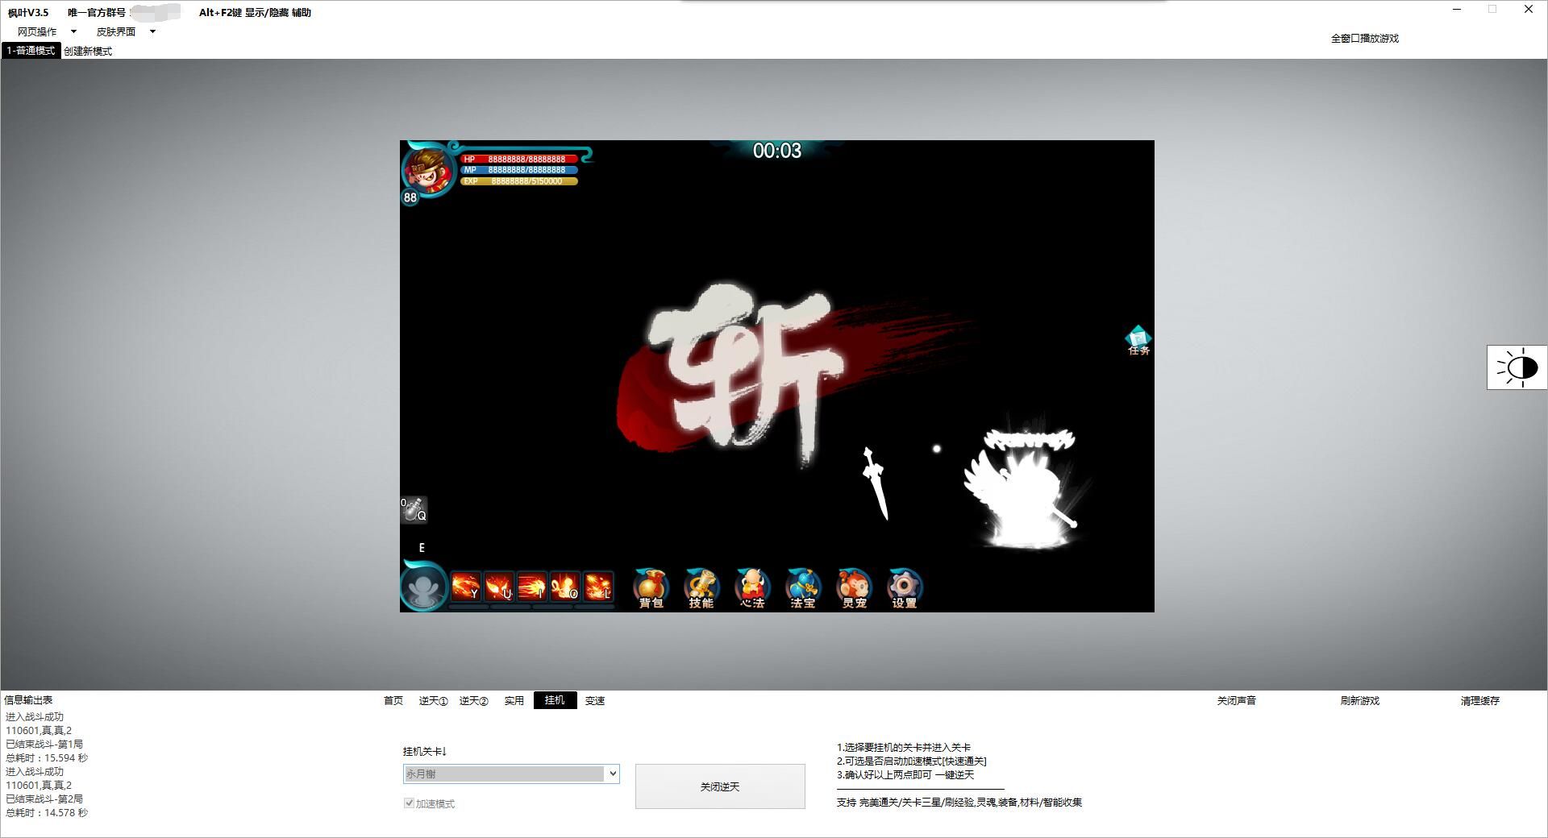Open the in-game 设置 gear icon

click(904, 588)
